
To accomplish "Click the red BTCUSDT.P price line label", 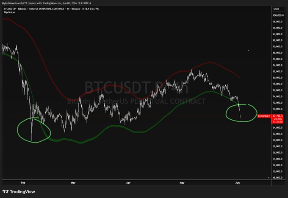I will click(x=264, y=116).
